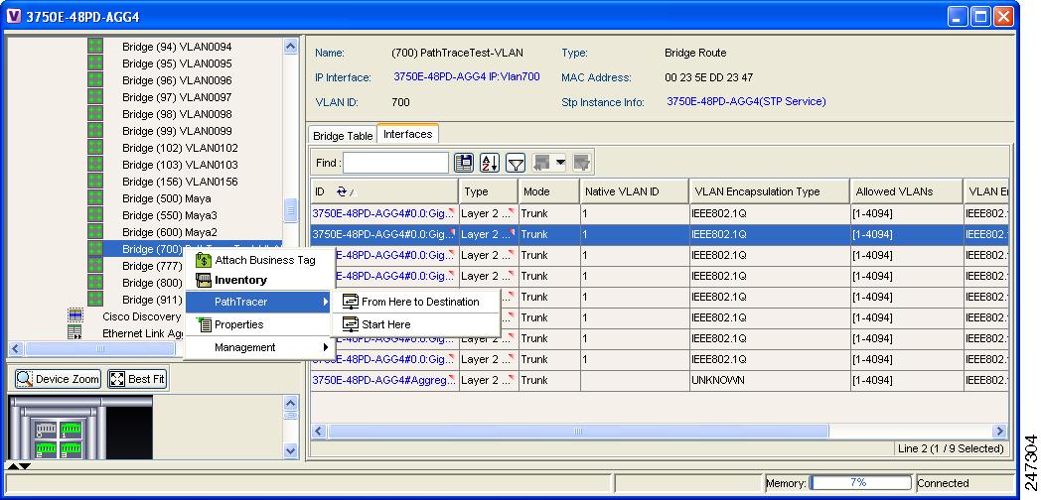The image size is (1041, 500).
Task: Open the 3750E-48PD-AGG4(STP Service) link
Action: [746, 101]
